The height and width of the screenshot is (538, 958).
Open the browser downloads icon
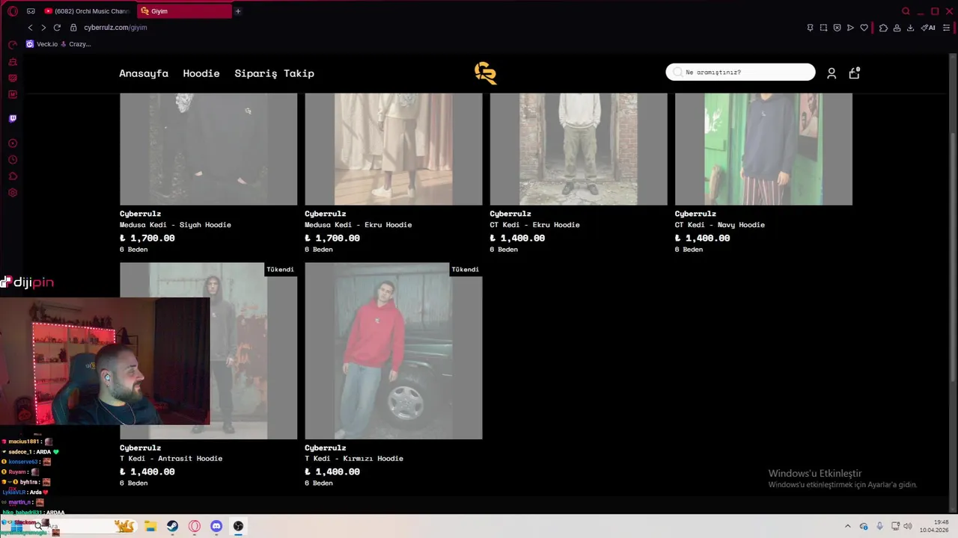[910, 28]
